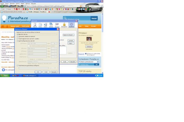Click the Výjimky... button in Options window

click(x=71, y=43)
